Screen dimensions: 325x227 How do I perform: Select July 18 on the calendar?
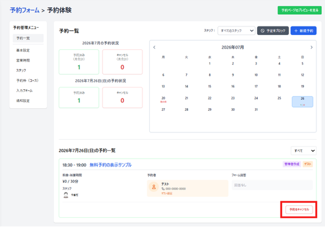coord(279,86)
